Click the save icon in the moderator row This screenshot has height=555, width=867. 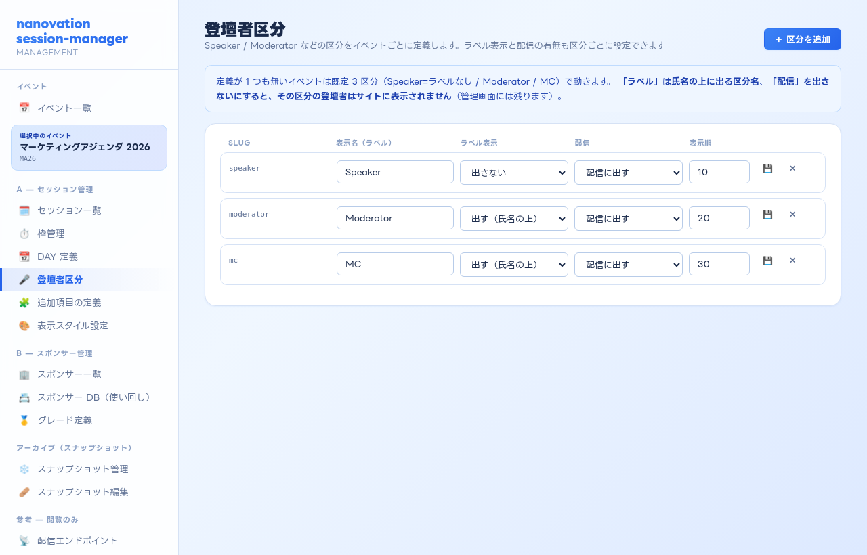(x=767, y=215)
